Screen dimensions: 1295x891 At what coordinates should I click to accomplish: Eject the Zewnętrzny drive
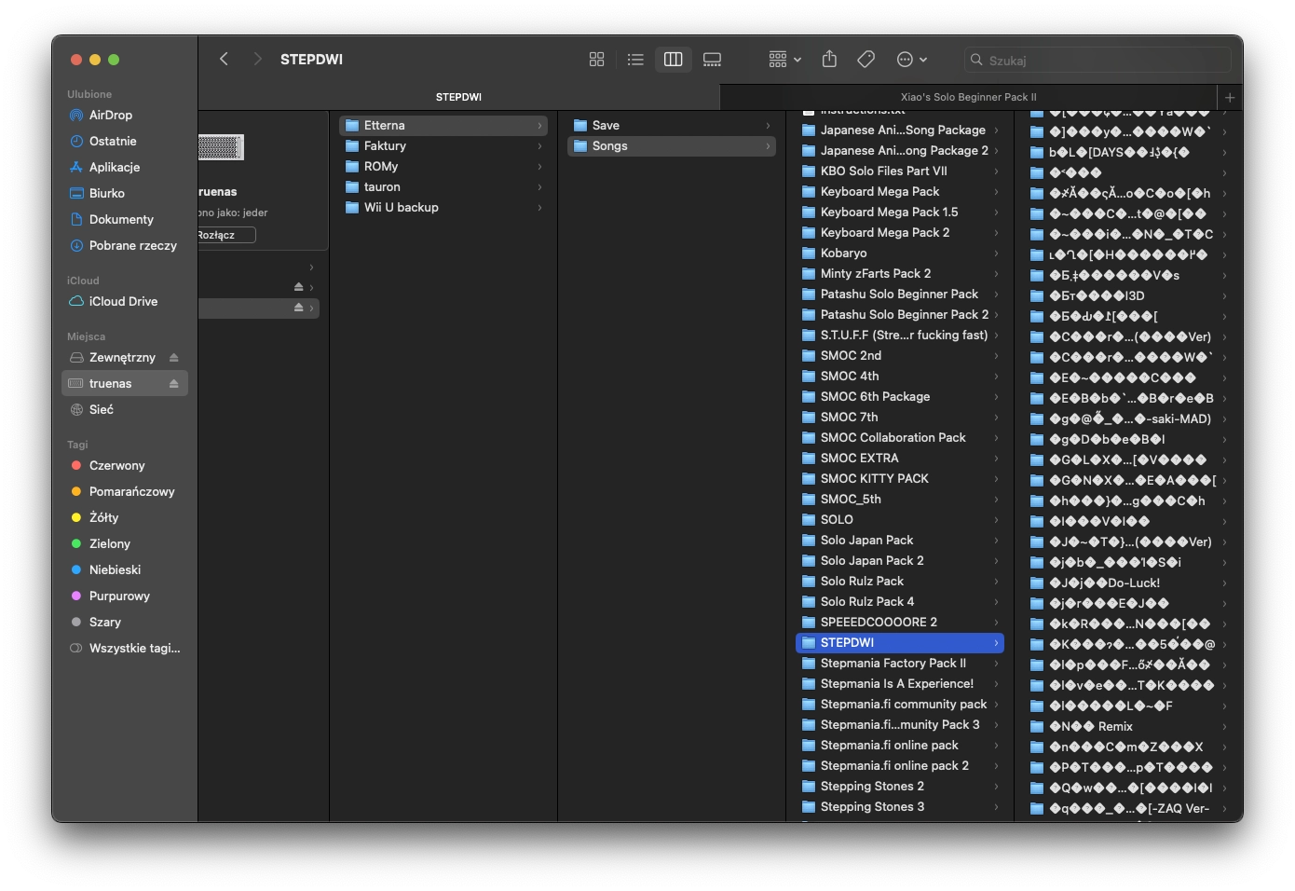(173, 358)
